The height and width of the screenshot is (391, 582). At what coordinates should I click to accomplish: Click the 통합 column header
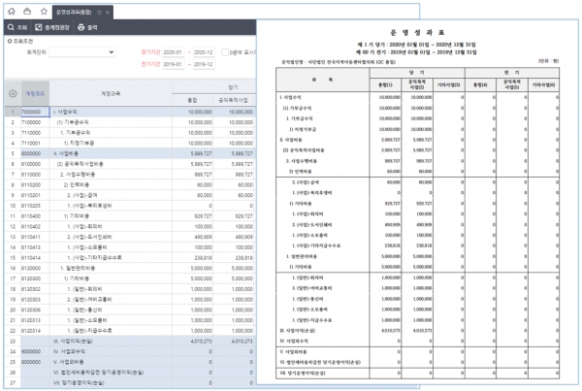192,100
